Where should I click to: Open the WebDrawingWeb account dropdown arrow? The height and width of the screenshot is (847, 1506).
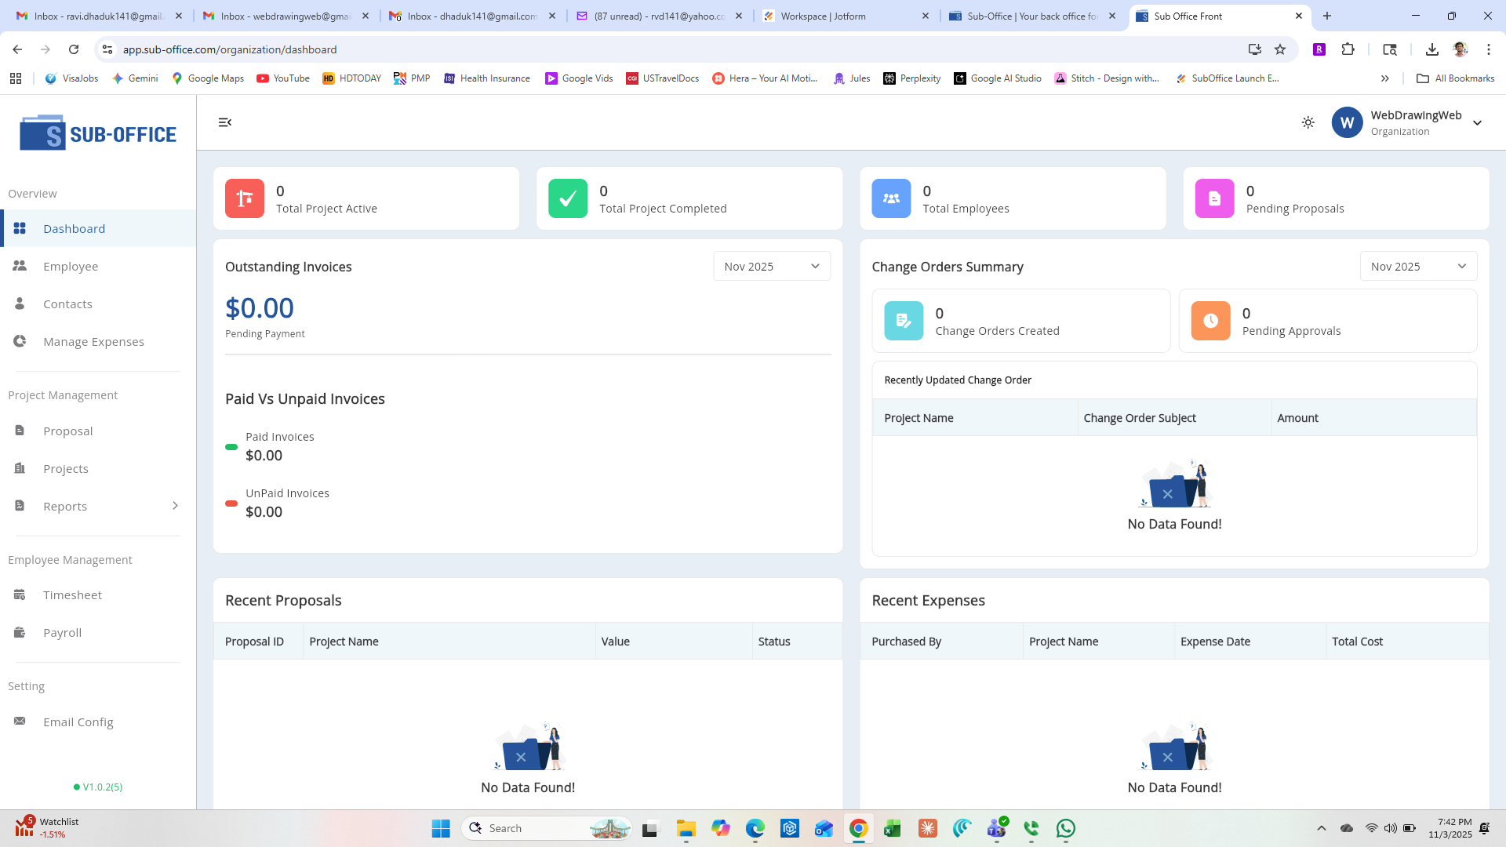tap(1477, 123)
